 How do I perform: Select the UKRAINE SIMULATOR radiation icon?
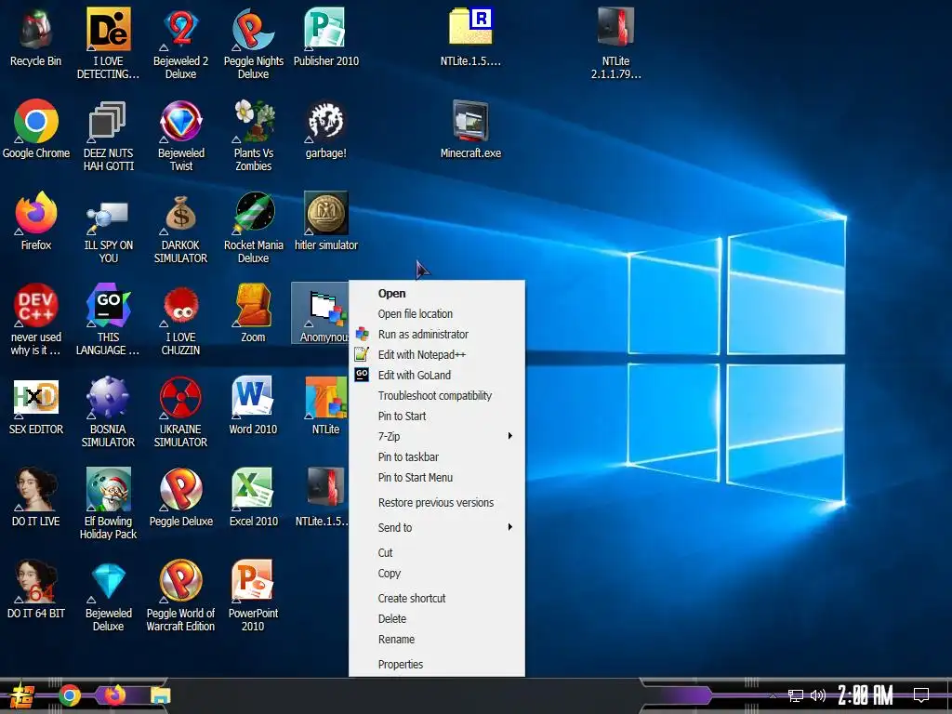tap(181, 412)
